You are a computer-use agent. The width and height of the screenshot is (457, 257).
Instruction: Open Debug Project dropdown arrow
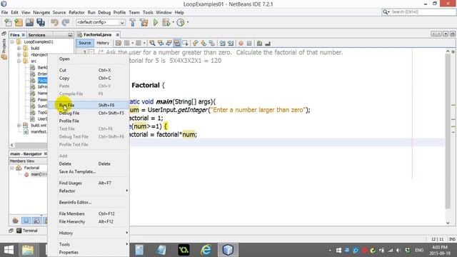pos(174,22)
